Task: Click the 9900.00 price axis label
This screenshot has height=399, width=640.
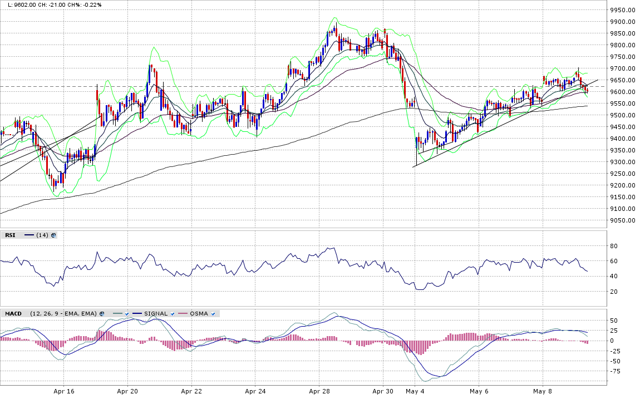Action: pyautogui.click(x=622, y=22)
